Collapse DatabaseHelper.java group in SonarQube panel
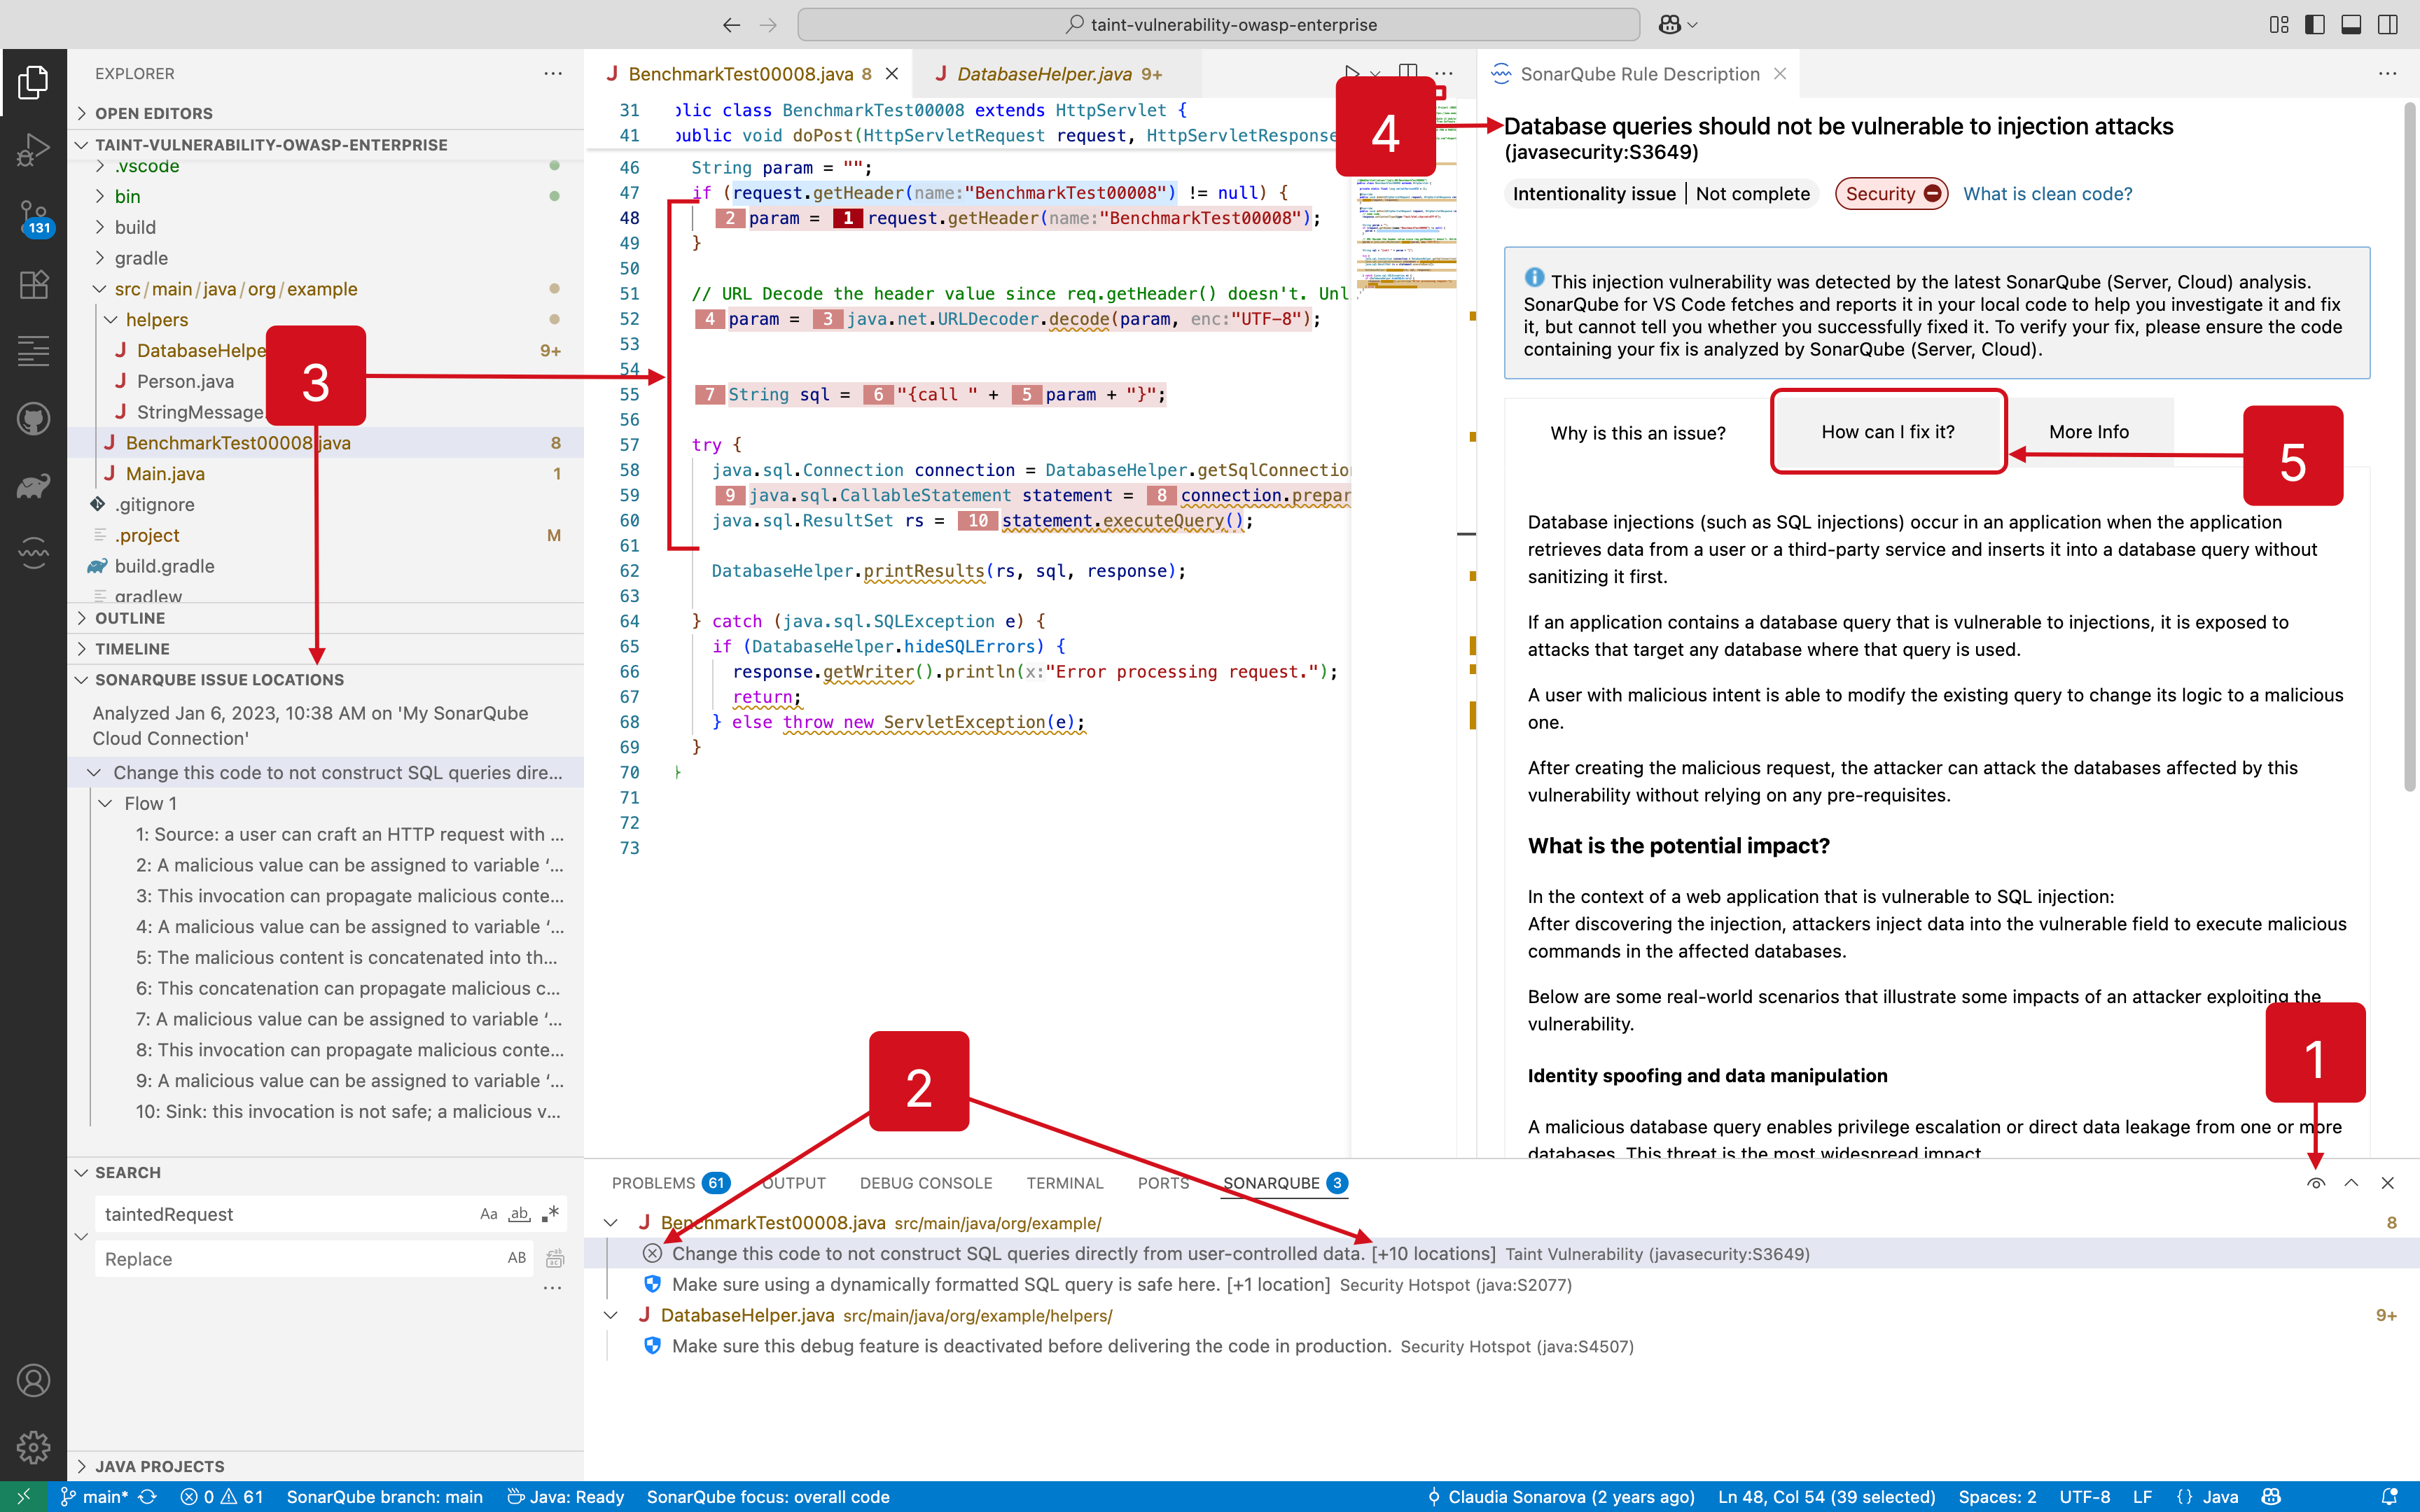 pos(611,1315)
